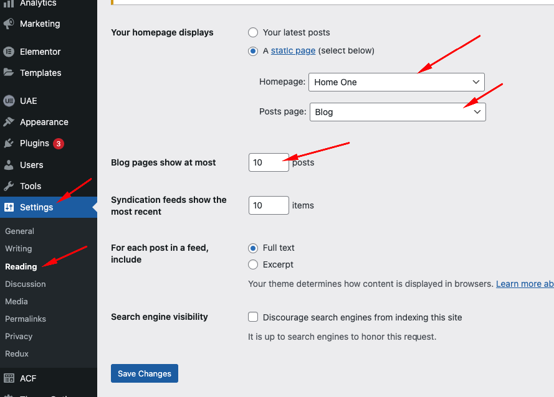Go to Discussion settings submenu
This screenshot has height=397, width=554.
26,284
